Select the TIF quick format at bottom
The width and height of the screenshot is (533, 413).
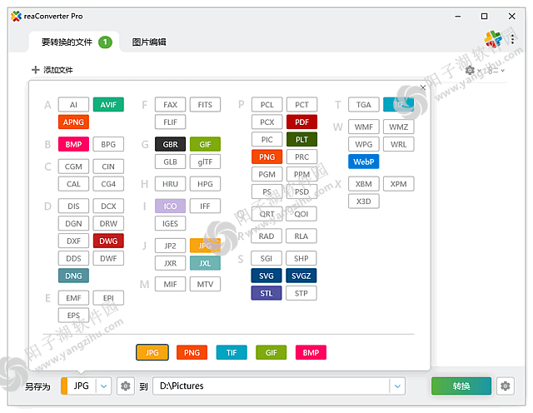[232, 352]
